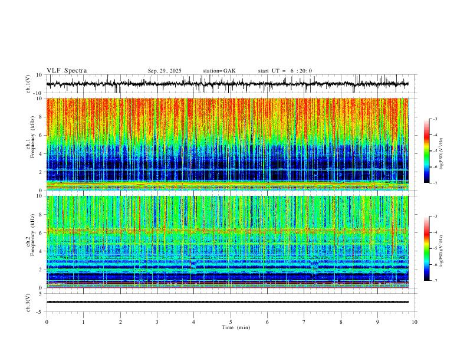Click the ch.2 spectrogram color scale bar
467x361 pixels.
click(426, 248)
